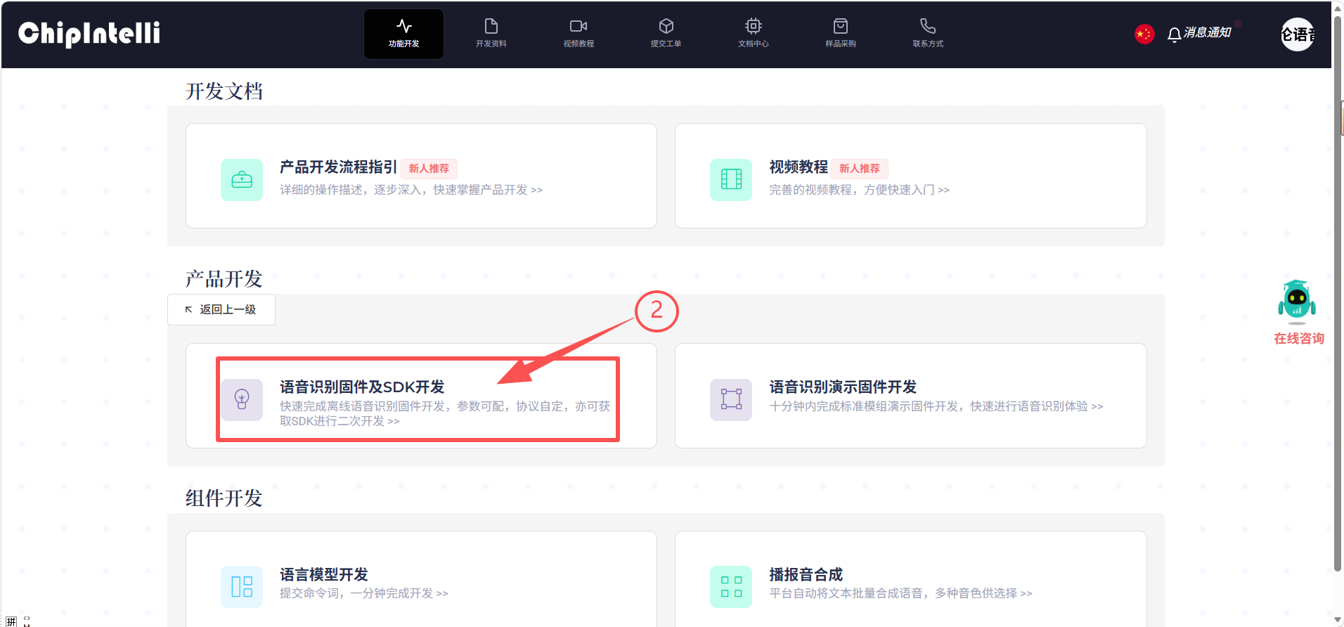Click 返回上一级 back button
Image resolution: width=1344 pixels, height=627 pixels.
pyautogui.click(x=221, y=309)
